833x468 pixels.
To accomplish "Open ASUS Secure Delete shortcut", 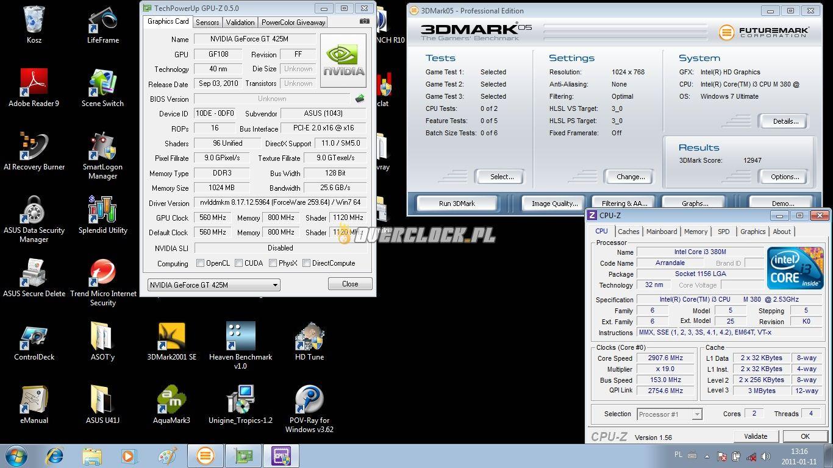I will [x=34, y=278].
